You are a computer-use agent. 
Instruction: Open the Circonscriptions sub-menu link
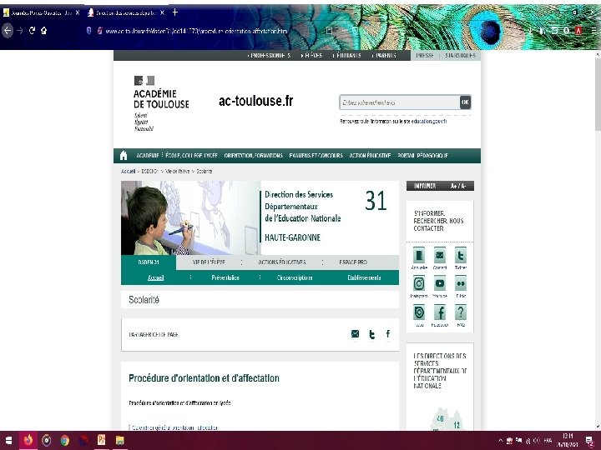pyautogui.click(x=295, y=277)
